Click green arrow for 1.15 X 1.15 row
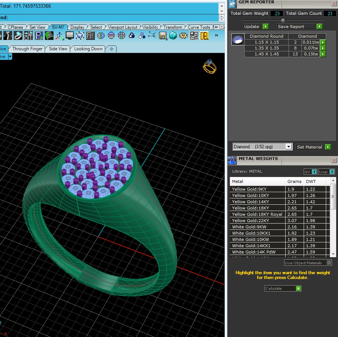The height and width of the screenshot is (337, 338). tap(323, 42)
